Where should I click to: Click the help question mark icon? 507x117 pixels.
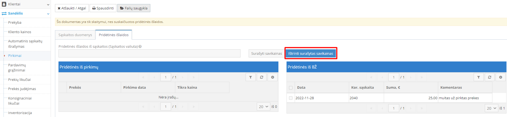pos(140,47)
